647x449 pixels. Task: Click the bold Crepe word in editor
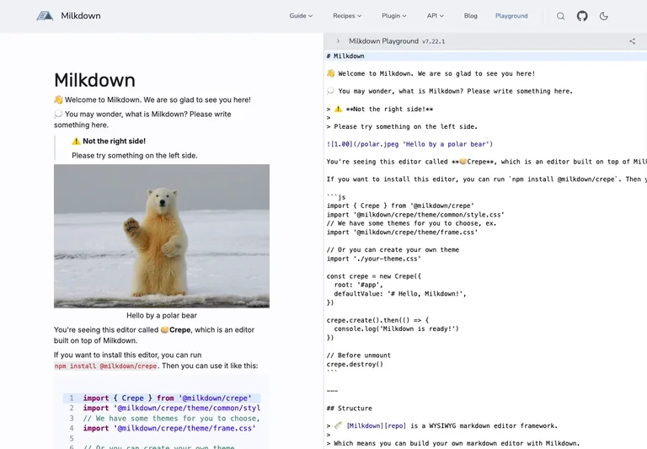pos(180,329)
